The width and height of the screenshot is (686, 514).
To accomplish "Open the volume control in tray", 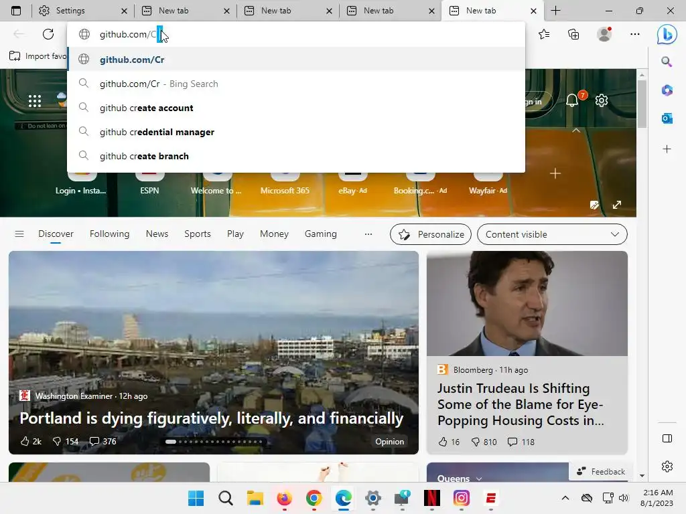I will (x=624, y=498).
